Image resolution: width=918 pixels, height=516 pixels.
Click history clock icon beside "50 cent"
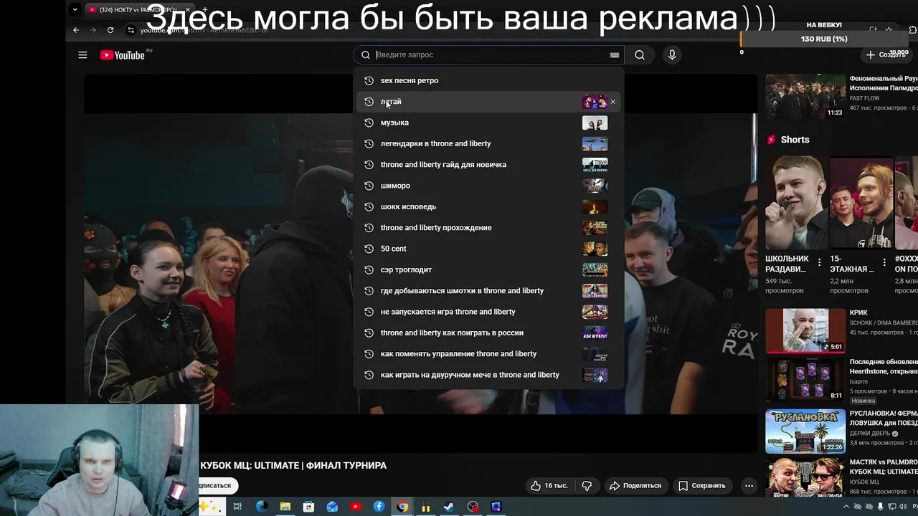[x=369, y=249]
